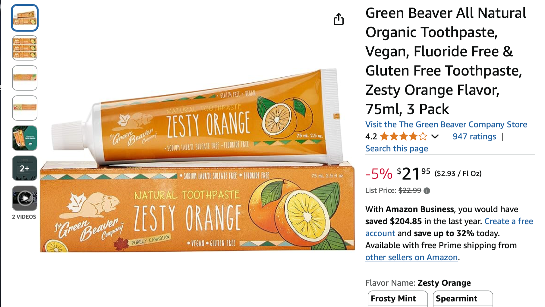Image resolution: width=545 pixels, height=307 pixels.
Task: View the fourth thumbnail image
Action: tap(25, 108)
